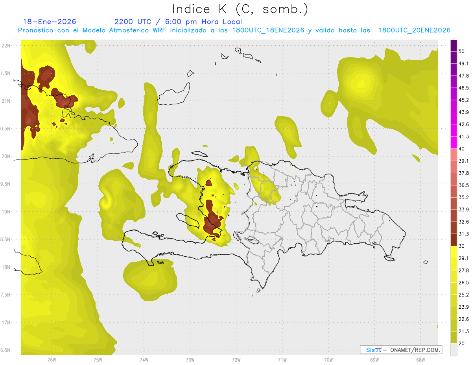Click the "70W" longitude label
Screen dimensions: 472x365
point(328,360)
